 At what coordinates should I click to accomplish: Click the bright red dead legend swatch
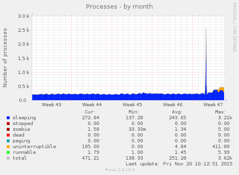tap(8, 135)
